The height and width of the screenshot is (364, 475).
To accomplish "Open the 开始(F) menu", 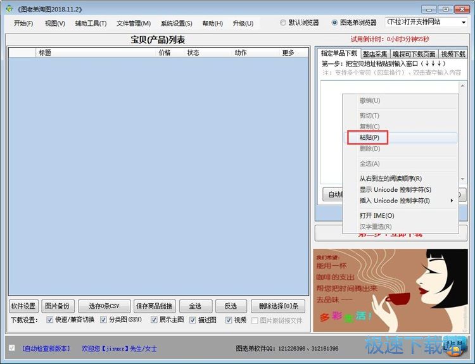I will [23, 23].
